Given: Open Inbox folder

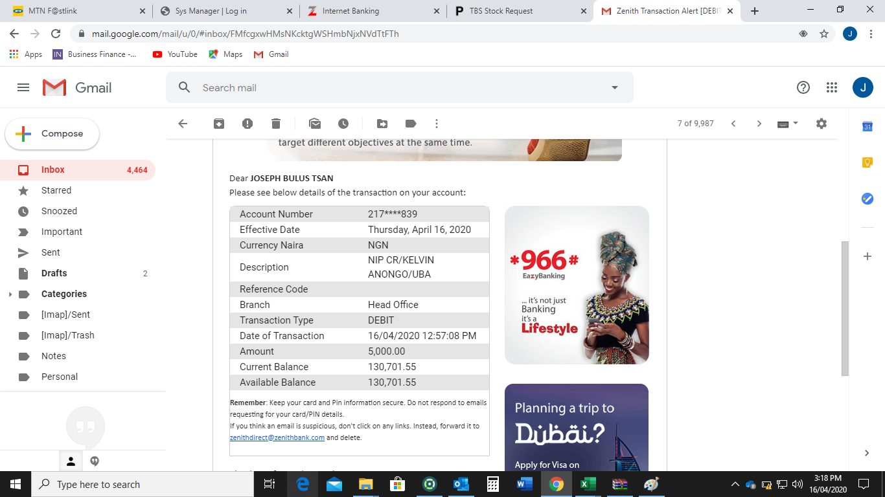Looking at the screenshot, I should click(x=78, y=170).
